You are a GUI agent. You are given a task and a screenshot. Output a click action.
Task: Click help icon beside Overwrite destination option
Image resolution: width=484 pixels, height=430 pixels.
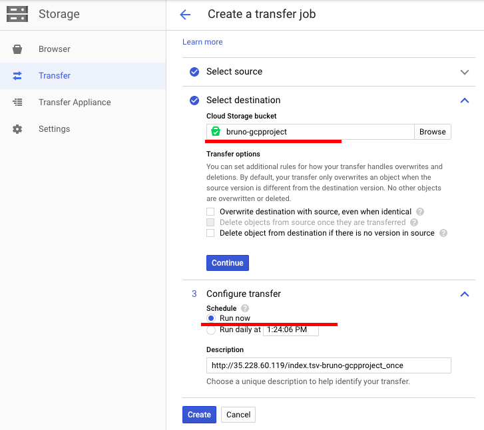point(420,212)
